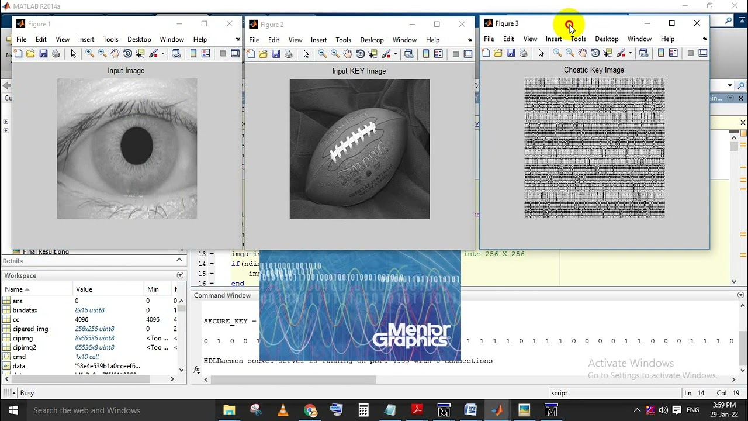This screenshot has height=421, width=748.
Task: Toggle Zoom Out tool in Figure 3
Action: (570, 53)
